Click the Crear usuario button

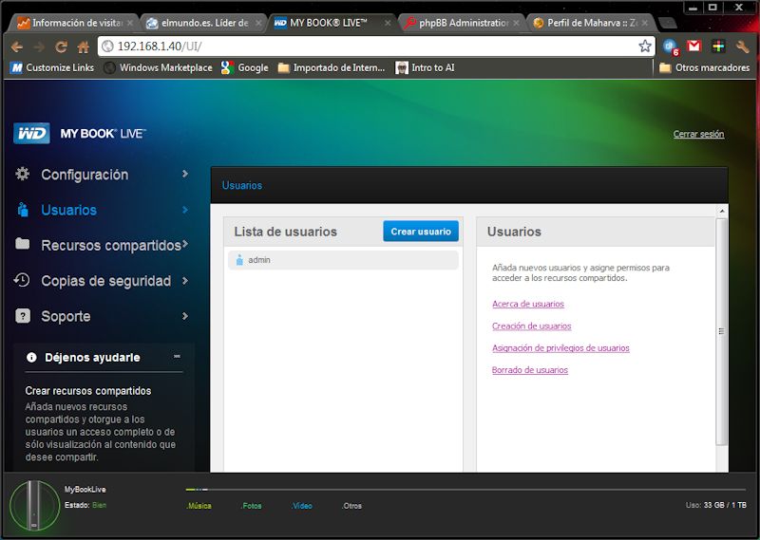click(x=421, y=232)
